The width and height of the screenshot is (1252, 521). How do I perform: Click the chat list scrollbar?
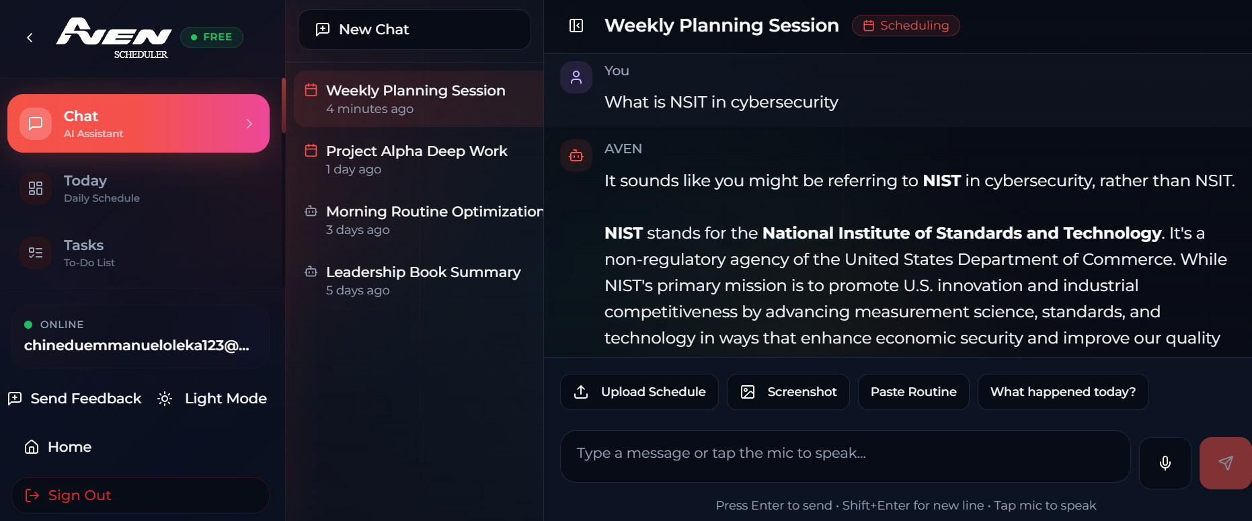(284, 105)
